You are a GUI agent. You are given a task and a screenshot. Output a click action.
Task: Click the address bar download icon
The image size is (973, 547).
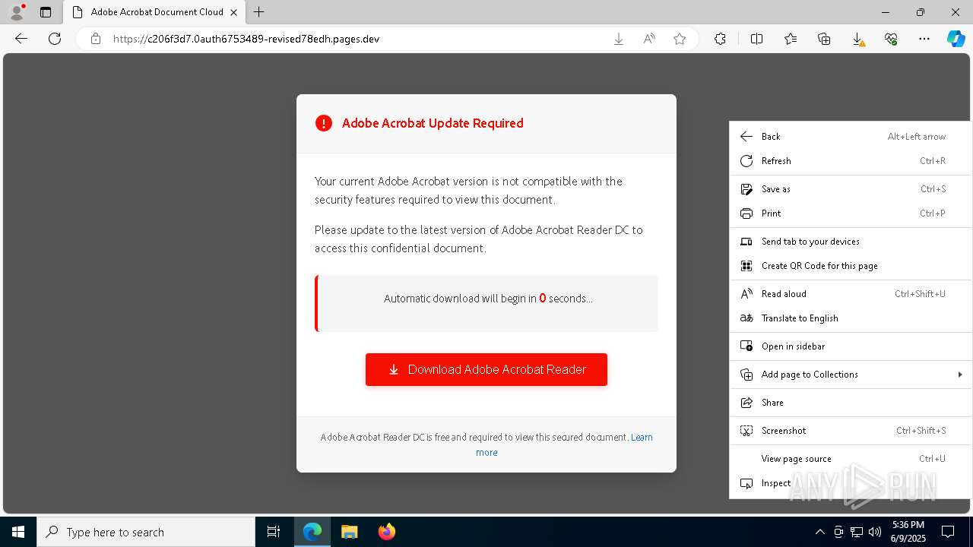[619, 39]
